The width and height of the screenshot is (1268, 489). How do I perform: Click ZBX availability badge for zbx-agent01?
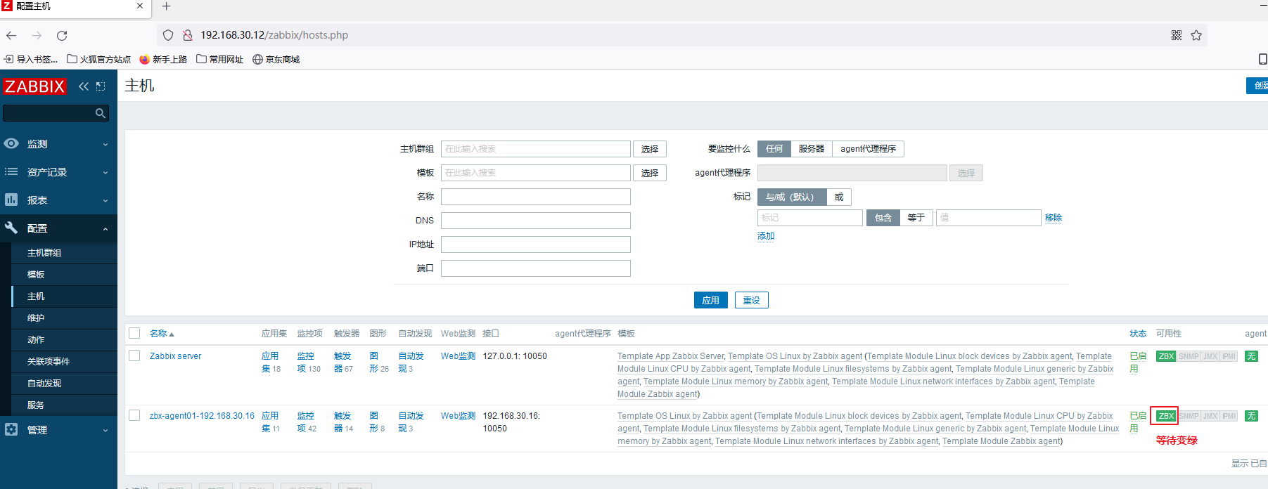[x=1166, y=416]
